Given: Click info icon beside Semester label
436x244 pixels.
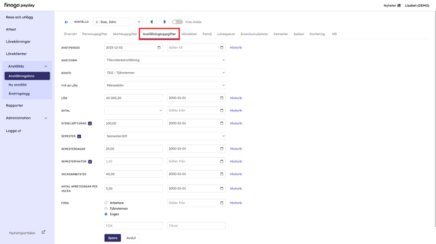Looking at the screenshot, I should [79, 136].
